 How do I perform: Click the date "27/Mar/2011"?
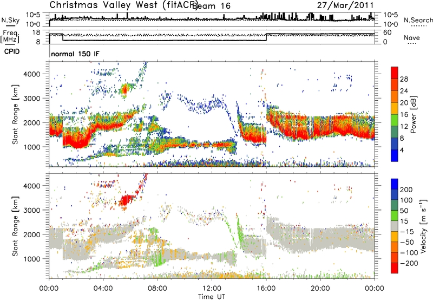pos(345,5)
